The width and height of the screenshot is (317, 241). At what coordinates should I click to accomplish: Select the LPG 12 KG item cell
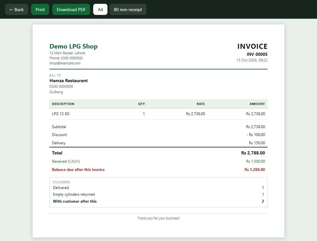[x=61, y=114]
